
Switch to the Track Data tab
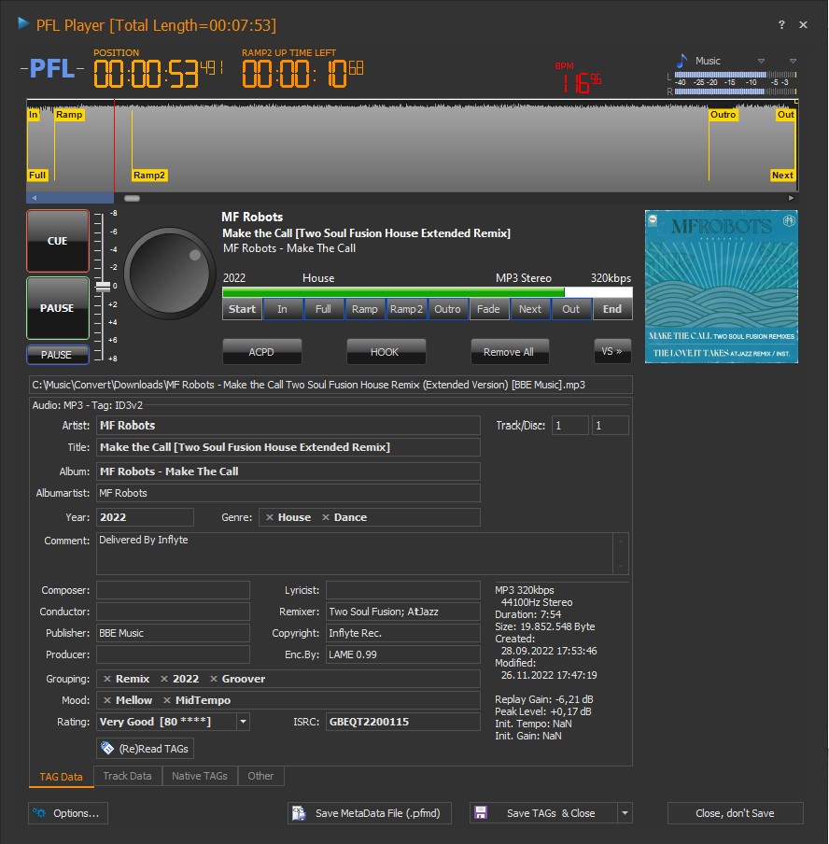pos(128,776)
